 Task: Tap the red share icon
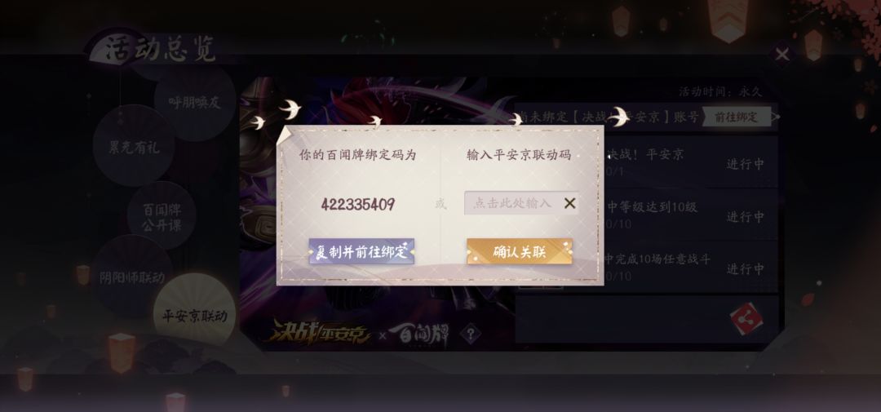pyautogui.click(x=746, y=319)
